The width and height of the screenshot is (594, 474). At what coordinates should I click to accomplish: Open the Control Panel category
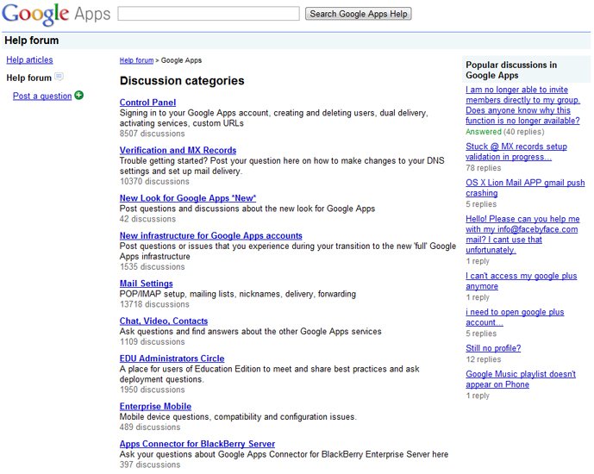point(147,103)
